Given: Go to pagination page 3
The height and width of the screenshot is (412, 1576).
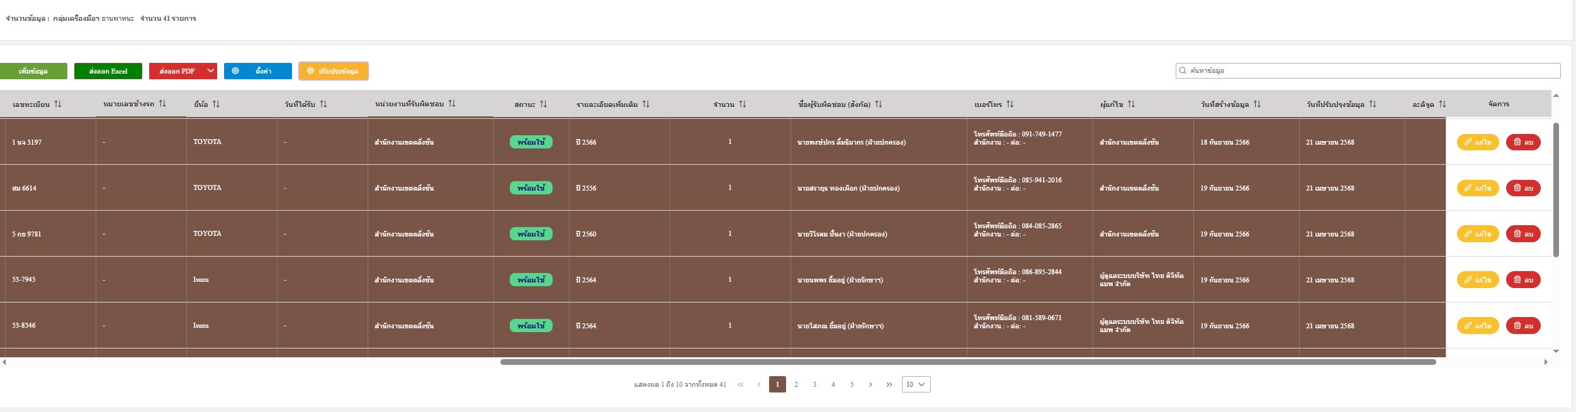Looking at the screenshot, I should pos(814,384).
